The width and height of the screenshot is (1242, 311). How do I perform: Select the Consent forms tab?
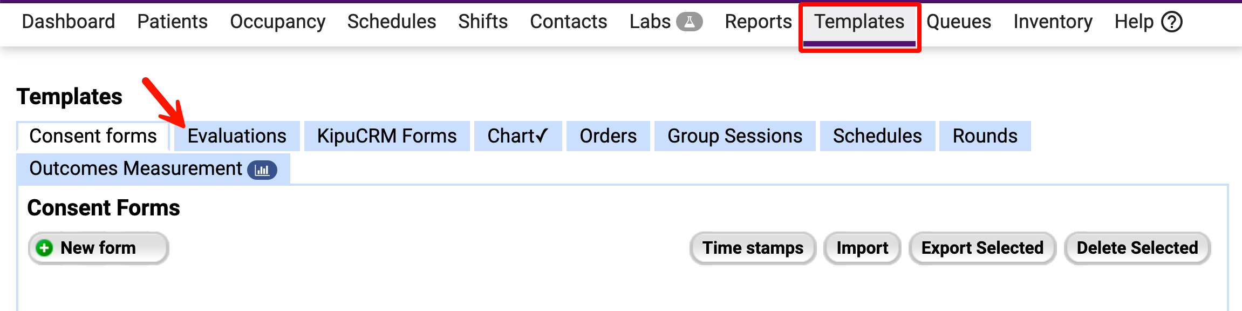coord(93,136)
